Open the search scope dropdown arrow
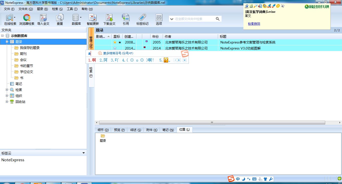Screen dimensions: 342x184 [x=172, y=19]
